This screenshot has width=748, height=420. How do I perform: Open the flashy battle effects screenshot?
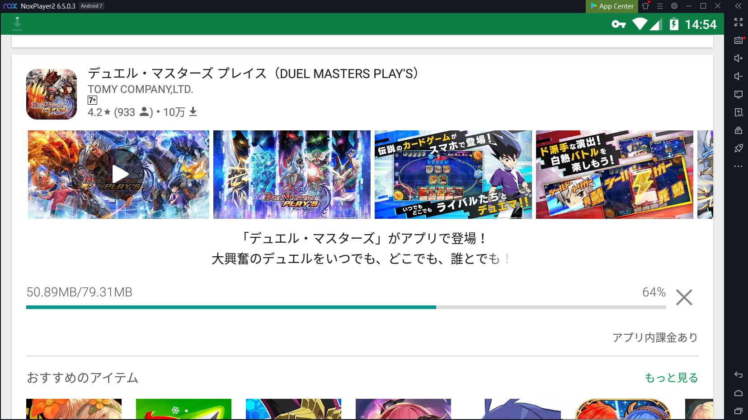click(615, 175)
